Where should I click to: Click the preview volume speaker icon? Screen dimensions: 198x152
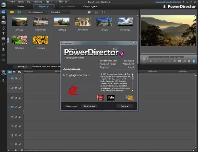pos(185,61)
